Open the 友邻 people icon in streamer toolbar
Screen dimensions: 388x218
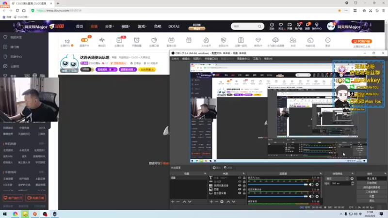293,40
